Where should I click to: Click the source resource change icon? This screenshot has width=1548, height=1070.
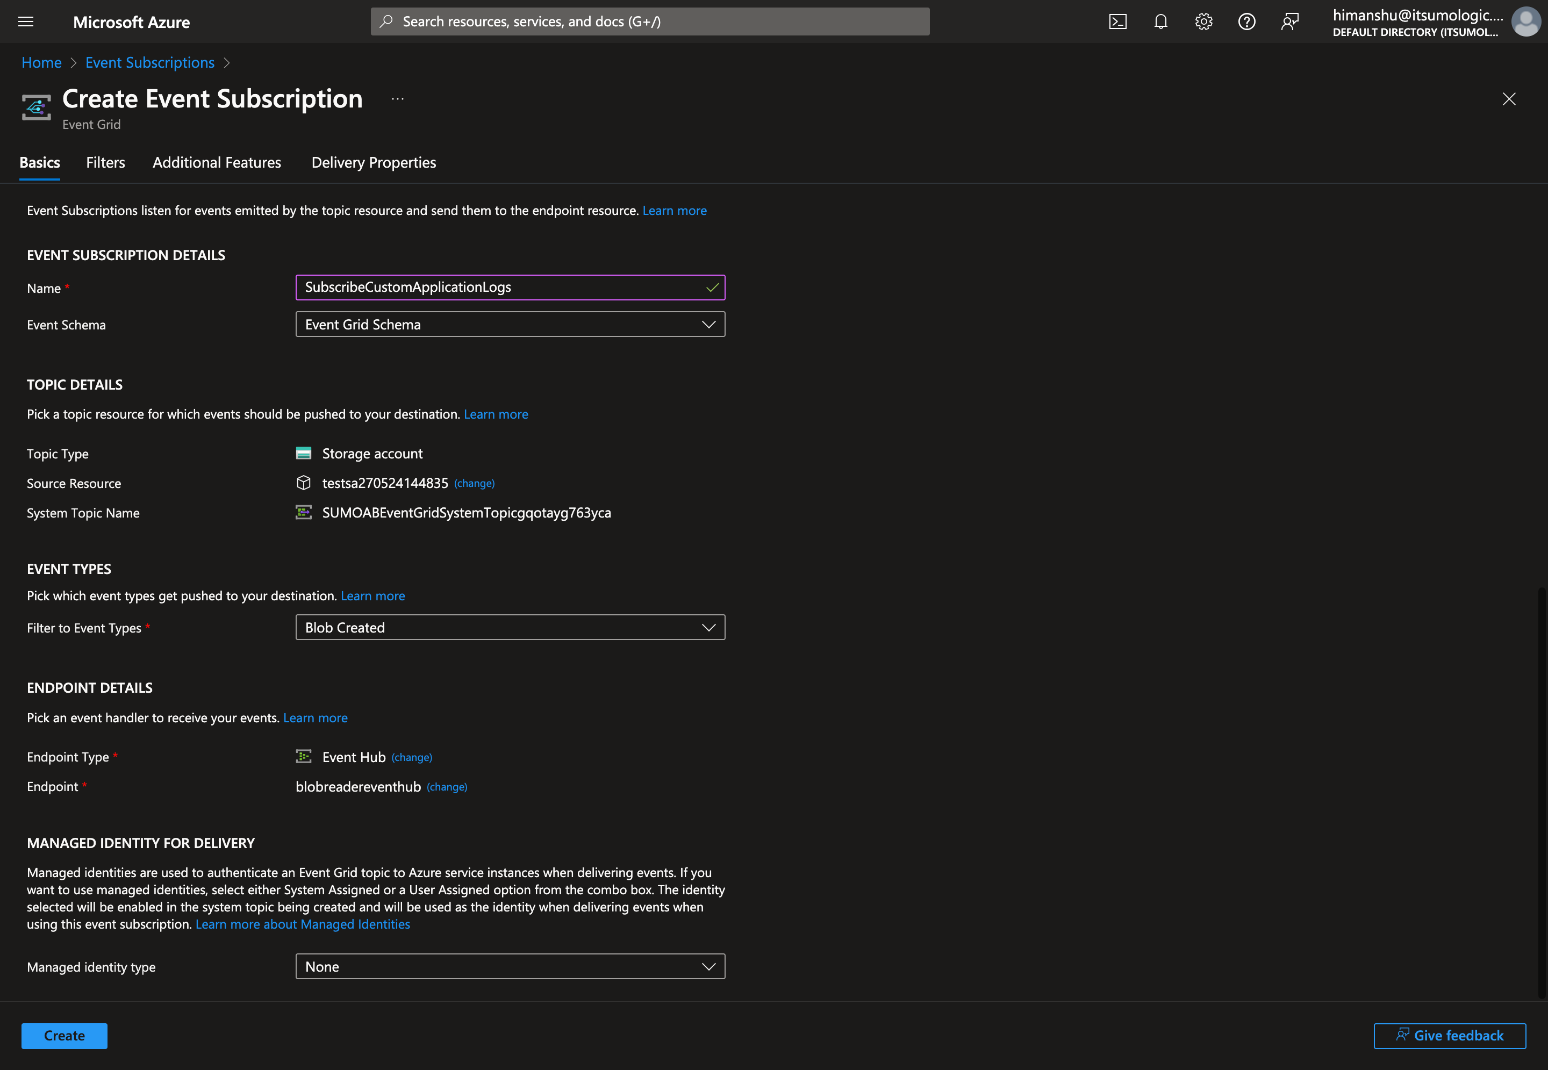tap(474, 483)
